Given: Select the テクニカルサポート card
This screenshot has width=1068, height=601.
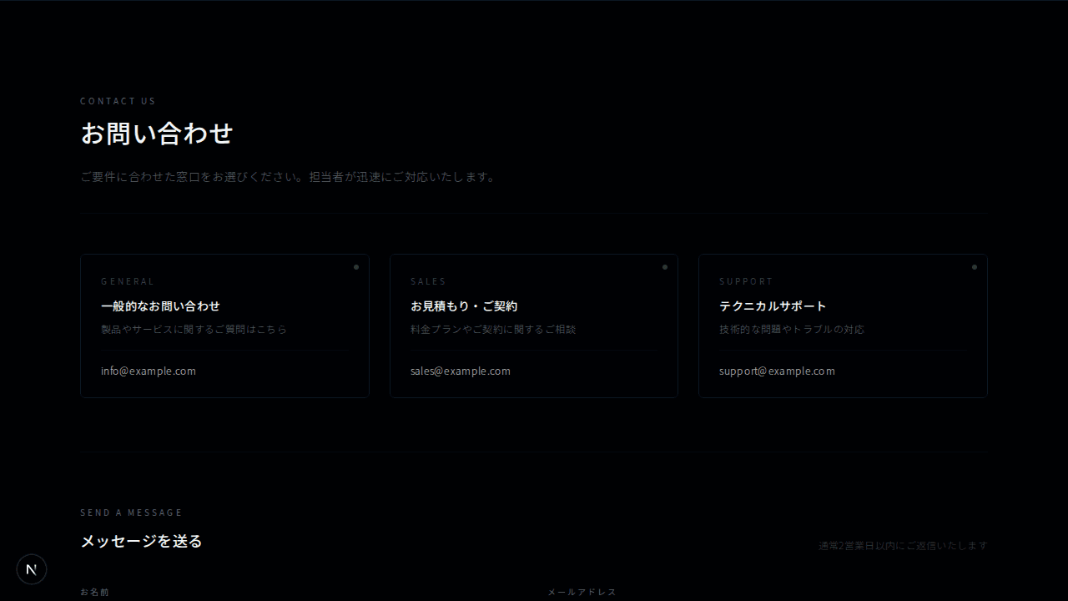Looking at the screenshot, I should click(x=842, y=326).
